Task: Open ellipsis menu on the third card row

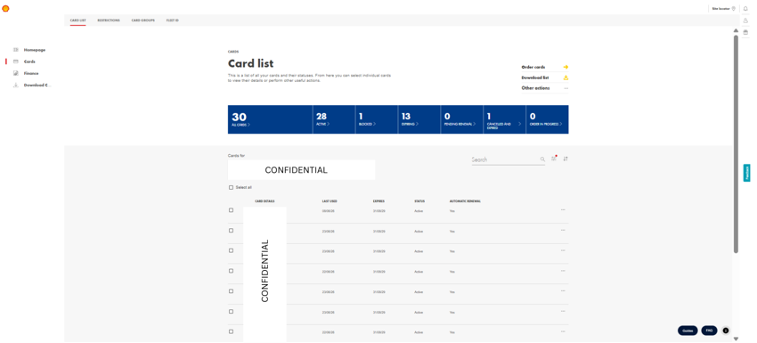Action: click(563, 250)
